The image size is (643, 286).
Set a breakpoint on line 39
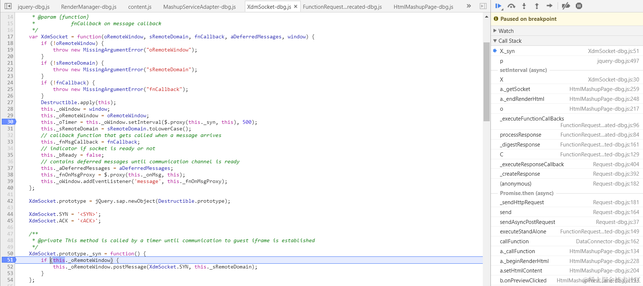click(x=10, y=181)
